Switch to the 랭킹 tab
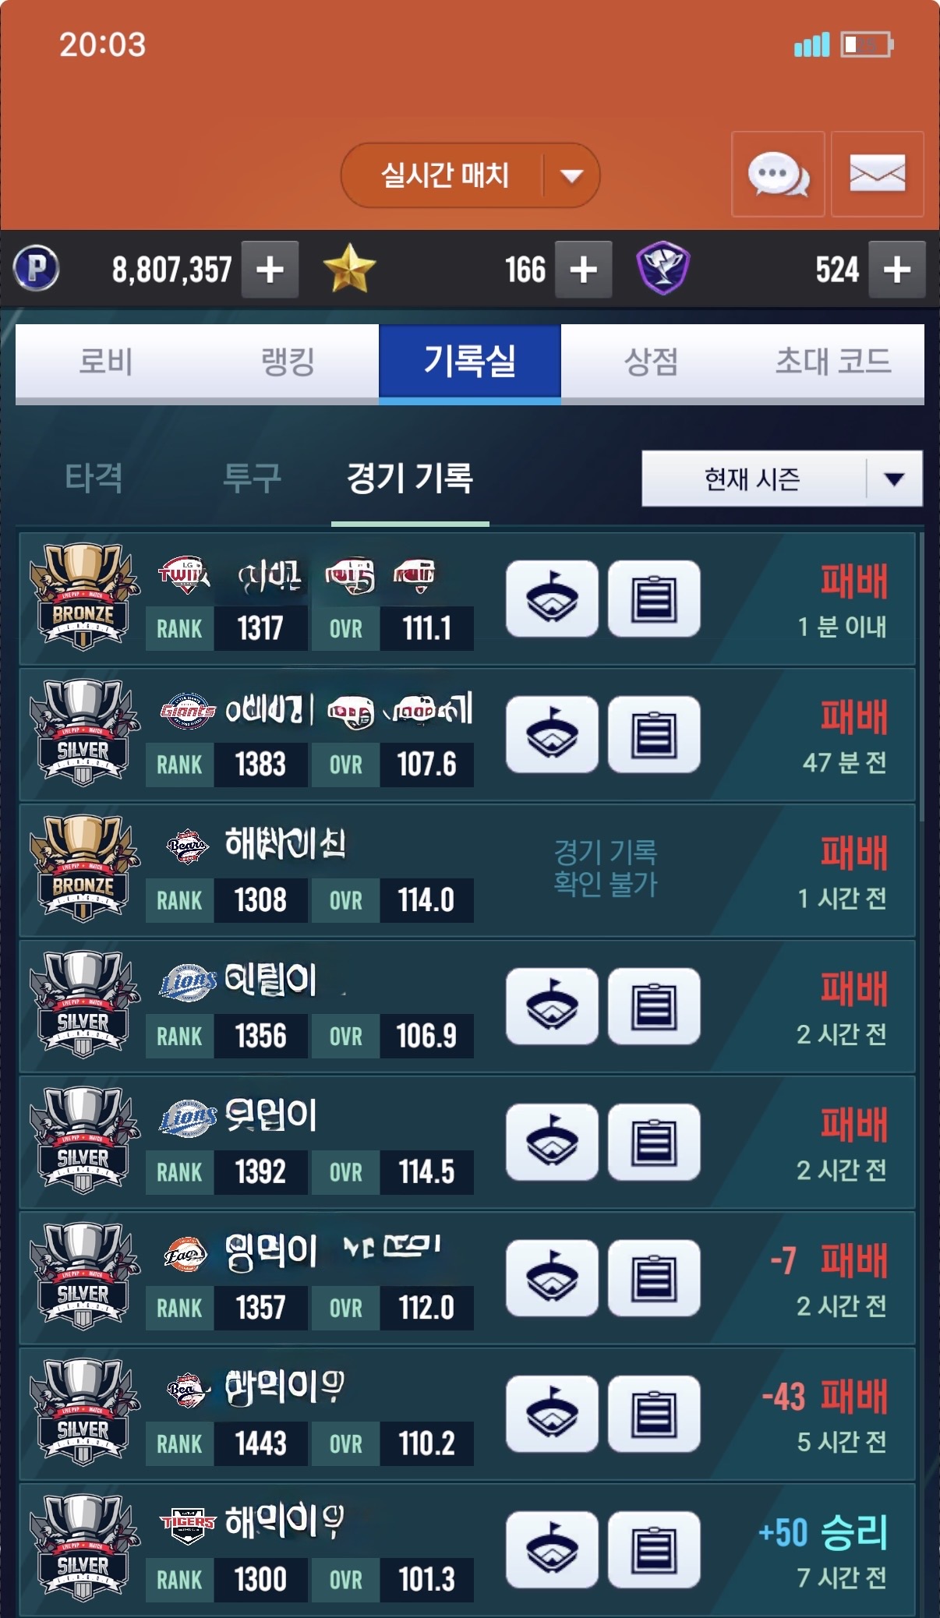The image size is (940, 1618). point(288,362)
